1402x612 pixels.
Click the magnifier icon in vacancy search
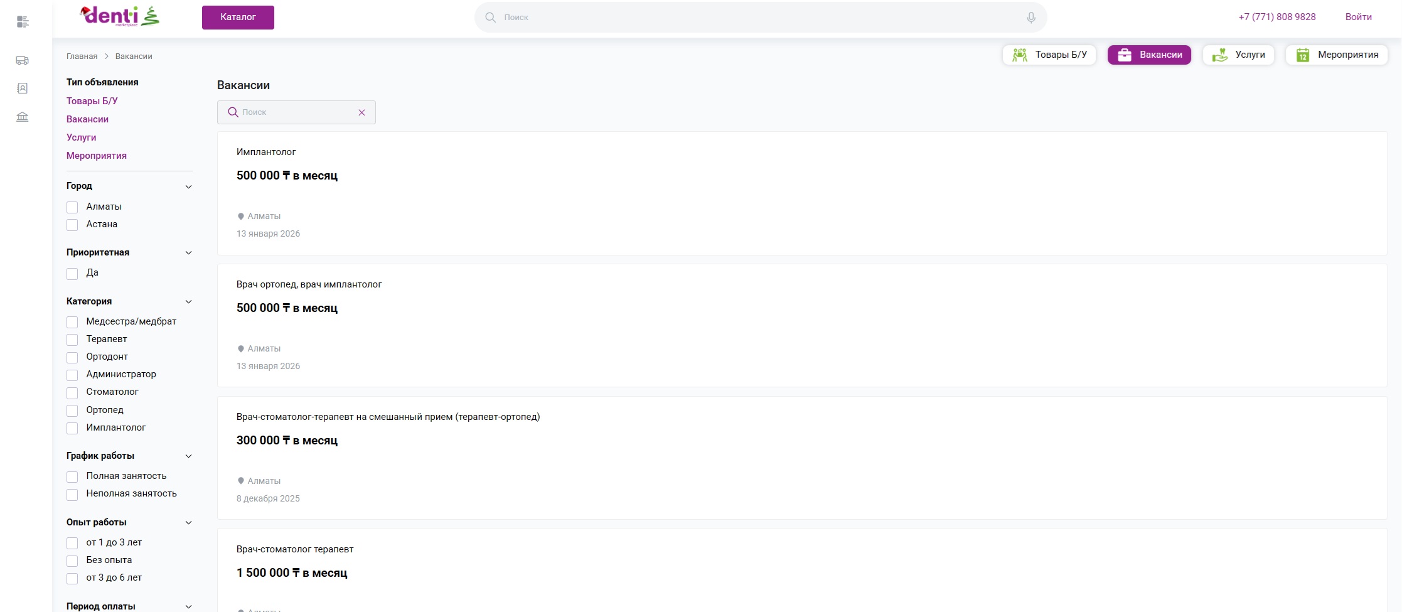pos(233,112)
